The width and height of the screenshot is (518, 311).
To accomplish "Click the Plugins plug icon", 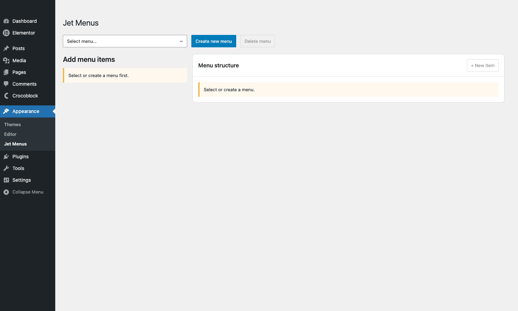I will pyautogui.click(x=6, y=157).
